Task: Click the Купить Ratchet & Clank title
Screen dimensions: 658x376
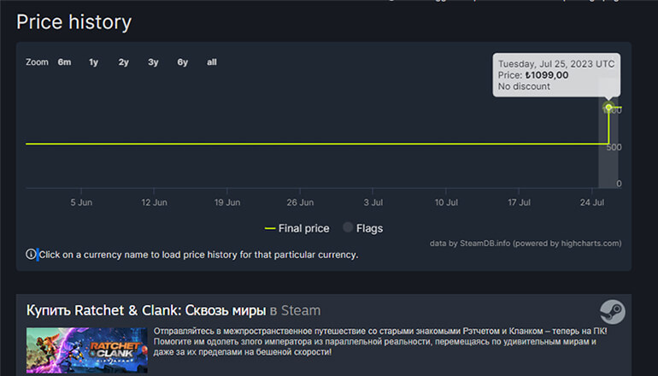Action: pyautogui.click(x=173, y=310)
